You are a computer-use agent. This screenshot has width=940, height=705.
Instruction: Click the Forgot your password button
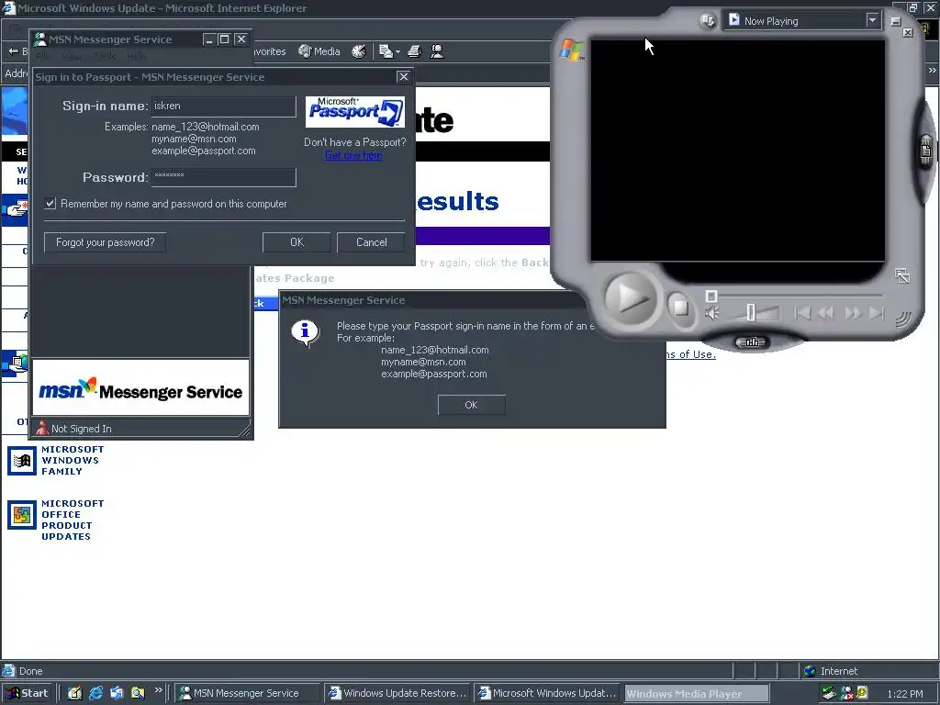105,242
